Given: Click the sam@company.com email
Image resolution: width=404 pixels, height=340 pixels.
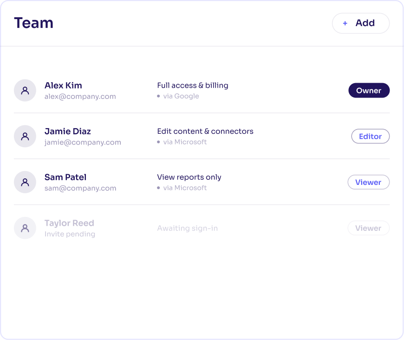Looking at the screenshot, I should point(80,188).
